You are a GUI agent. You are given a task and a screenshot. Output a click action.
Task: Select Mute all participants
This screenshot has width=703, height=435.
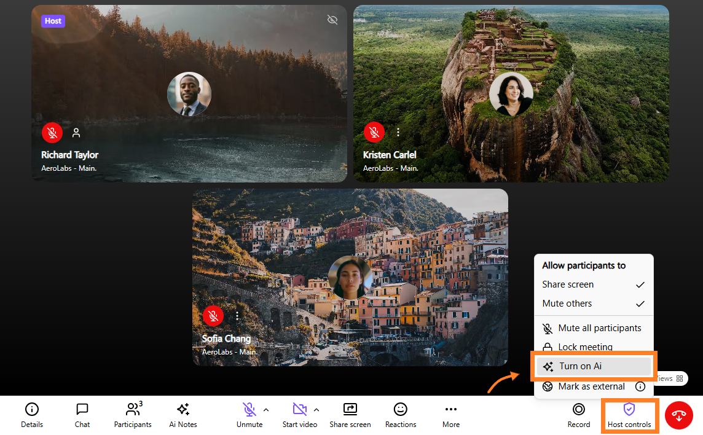[594, 328]
